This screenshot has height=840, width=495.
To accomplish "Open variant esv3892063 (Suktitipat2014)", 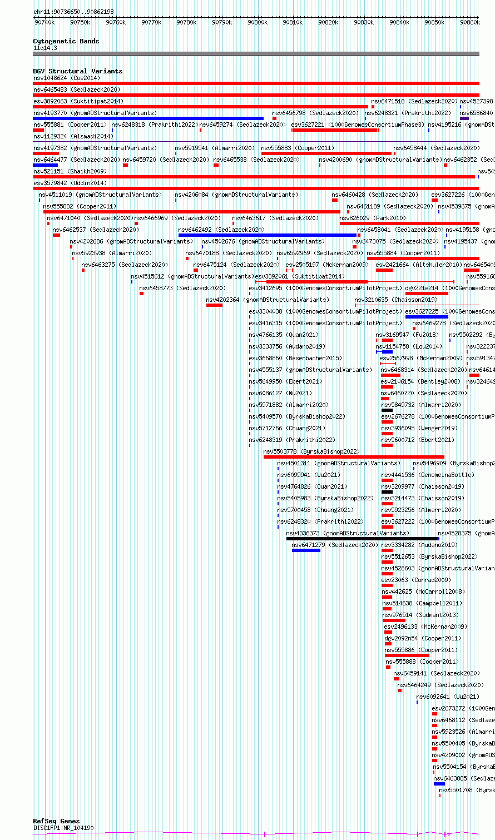I will click(78, 101).
